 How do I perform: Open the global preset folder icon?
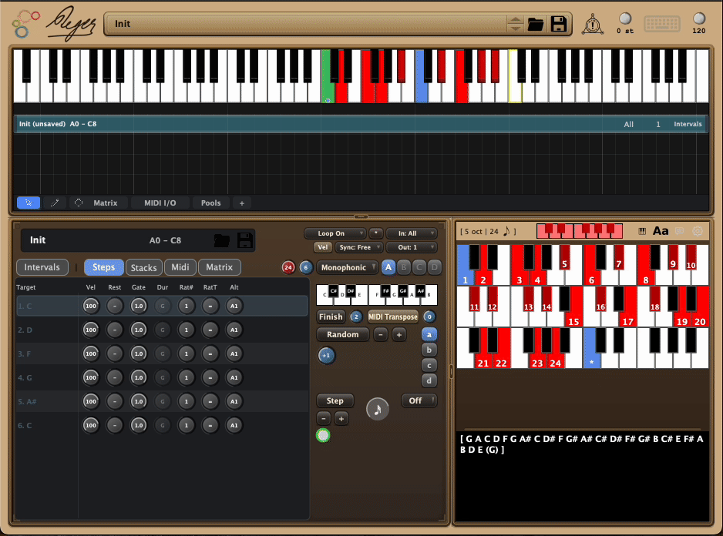536,24
